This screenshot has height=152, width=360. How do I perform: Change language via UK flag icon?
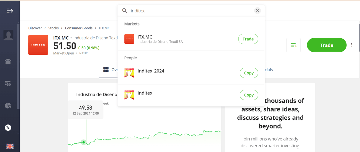[x=10, y=146]
